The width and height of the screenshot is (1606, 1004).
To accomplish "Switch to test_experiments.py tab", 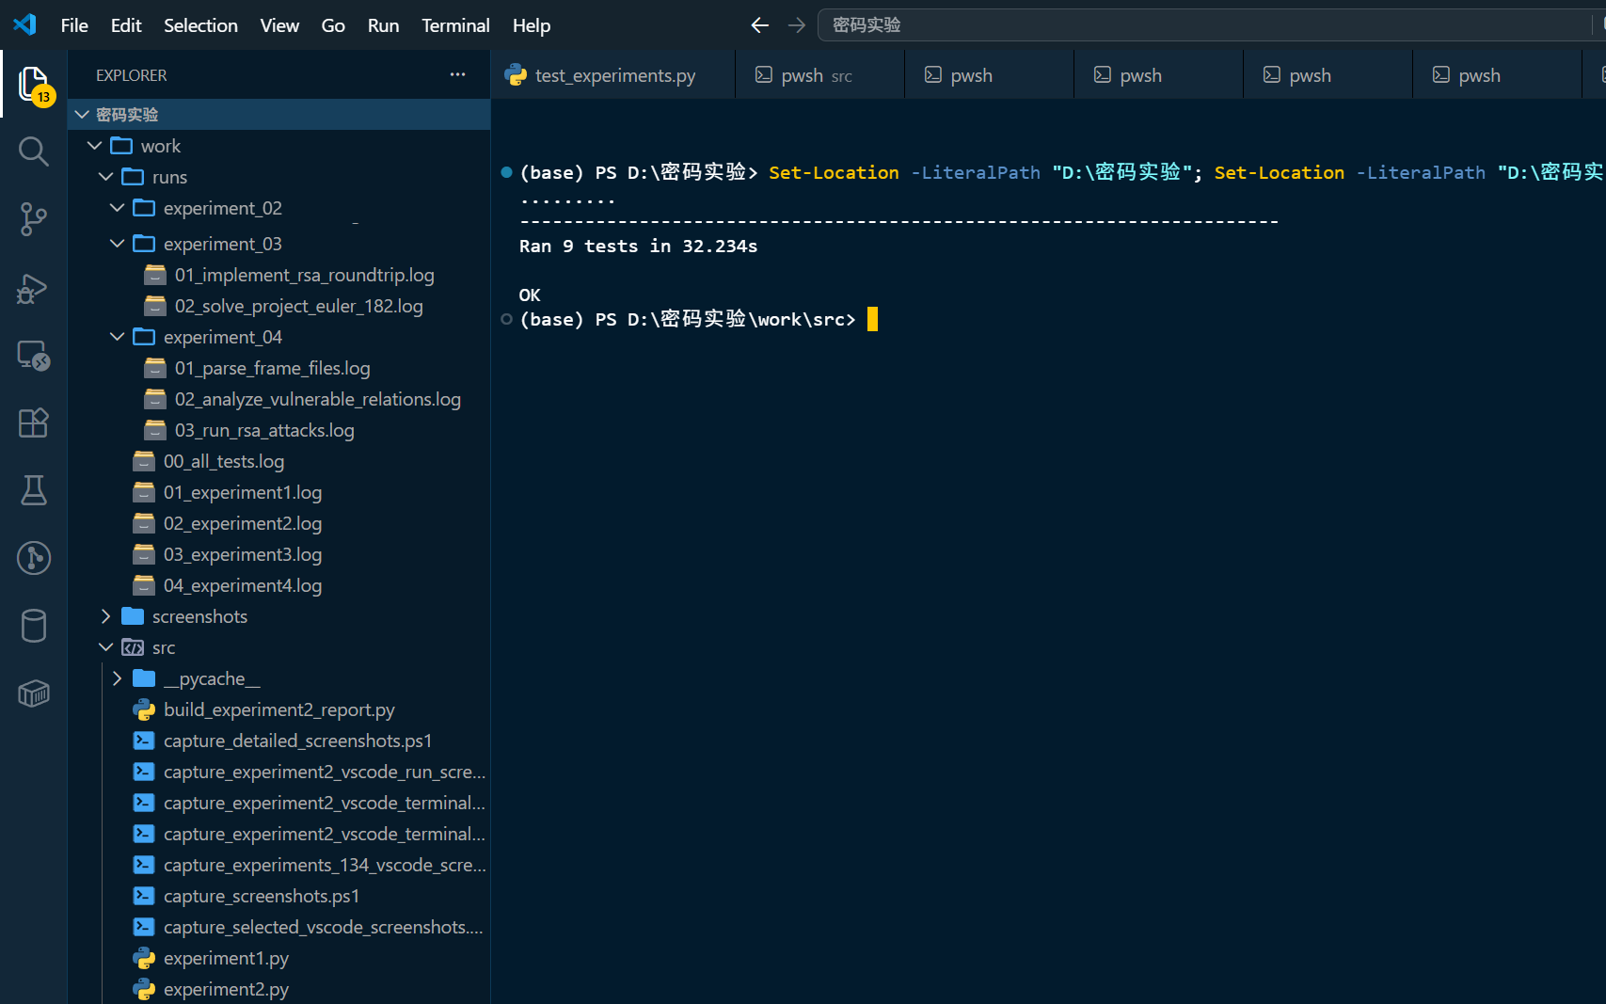I will [613, 75].
